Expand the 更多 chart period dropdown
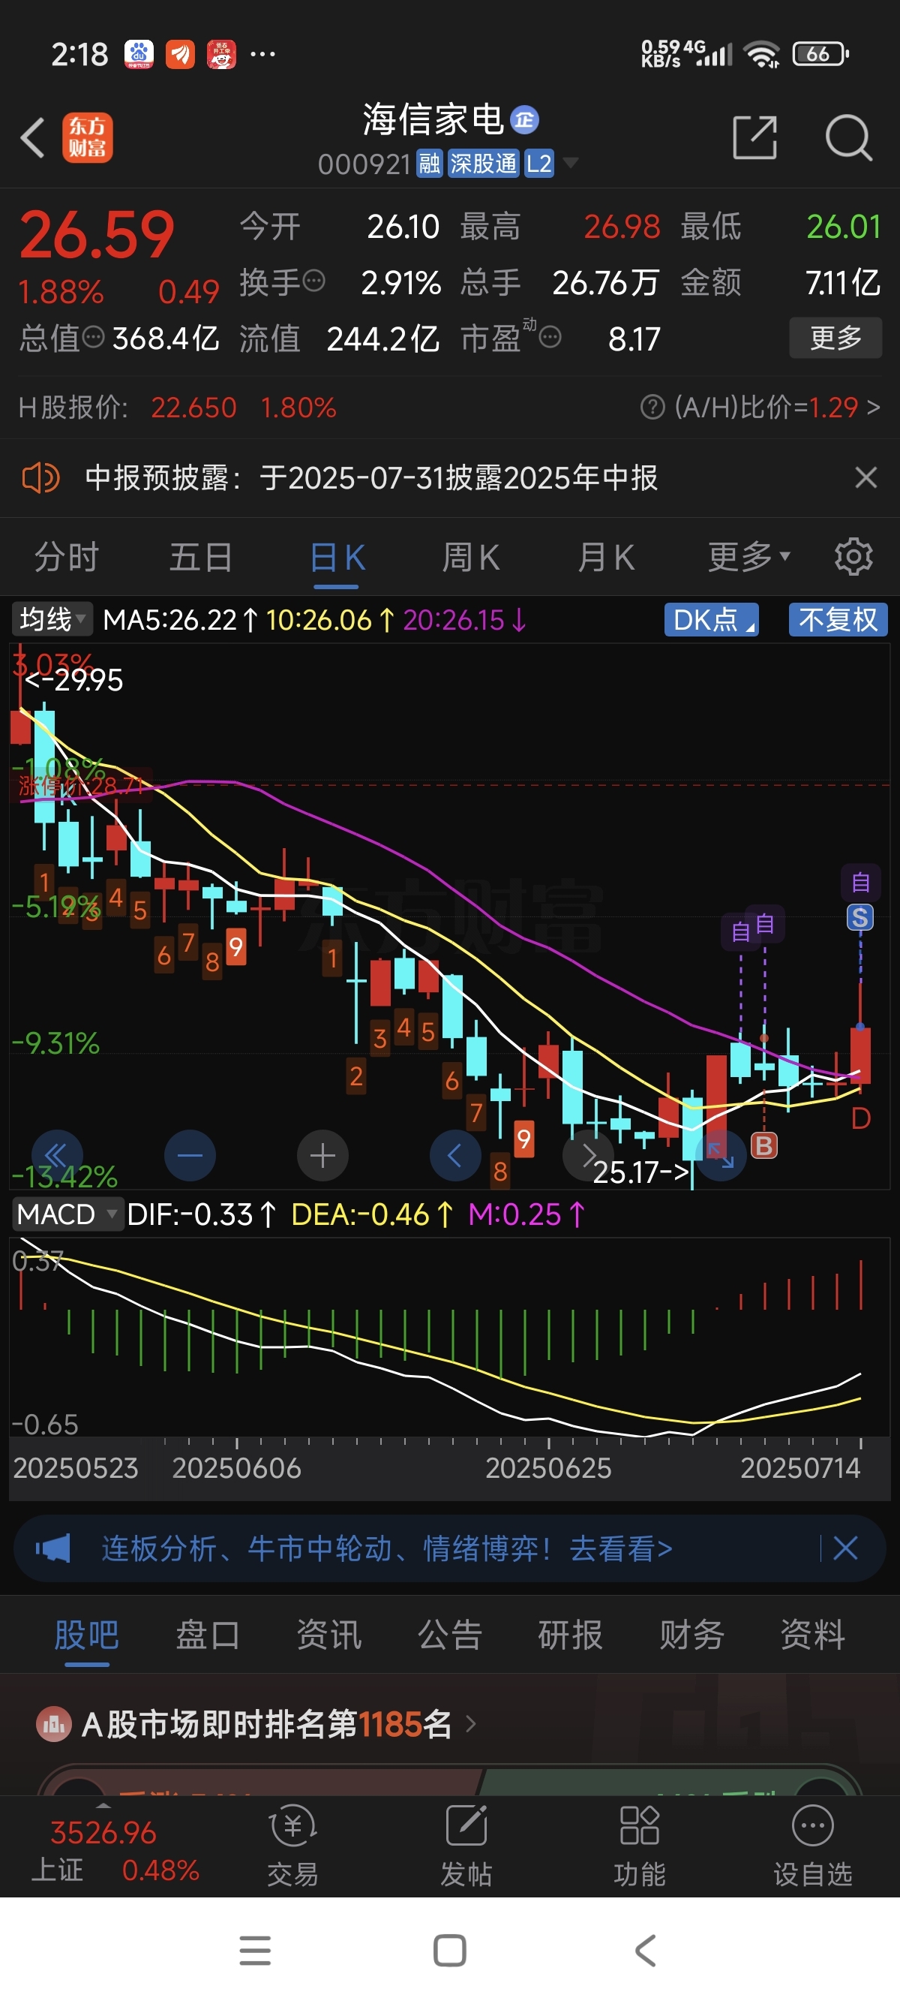This screenshot has width=900, height=2004. pyautogui.click(x=748, y=557)
